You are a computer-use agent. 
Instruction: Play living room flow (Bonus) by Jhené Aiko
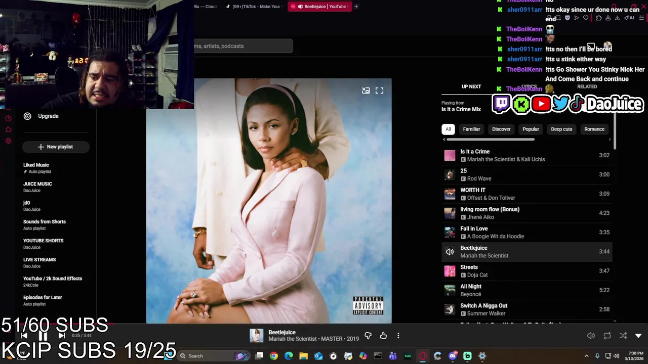(526, 213)
